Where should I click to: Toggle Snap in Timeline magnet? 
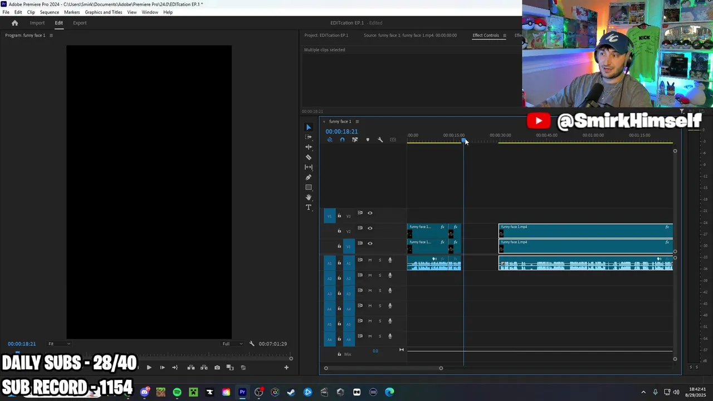coord(342,140)
